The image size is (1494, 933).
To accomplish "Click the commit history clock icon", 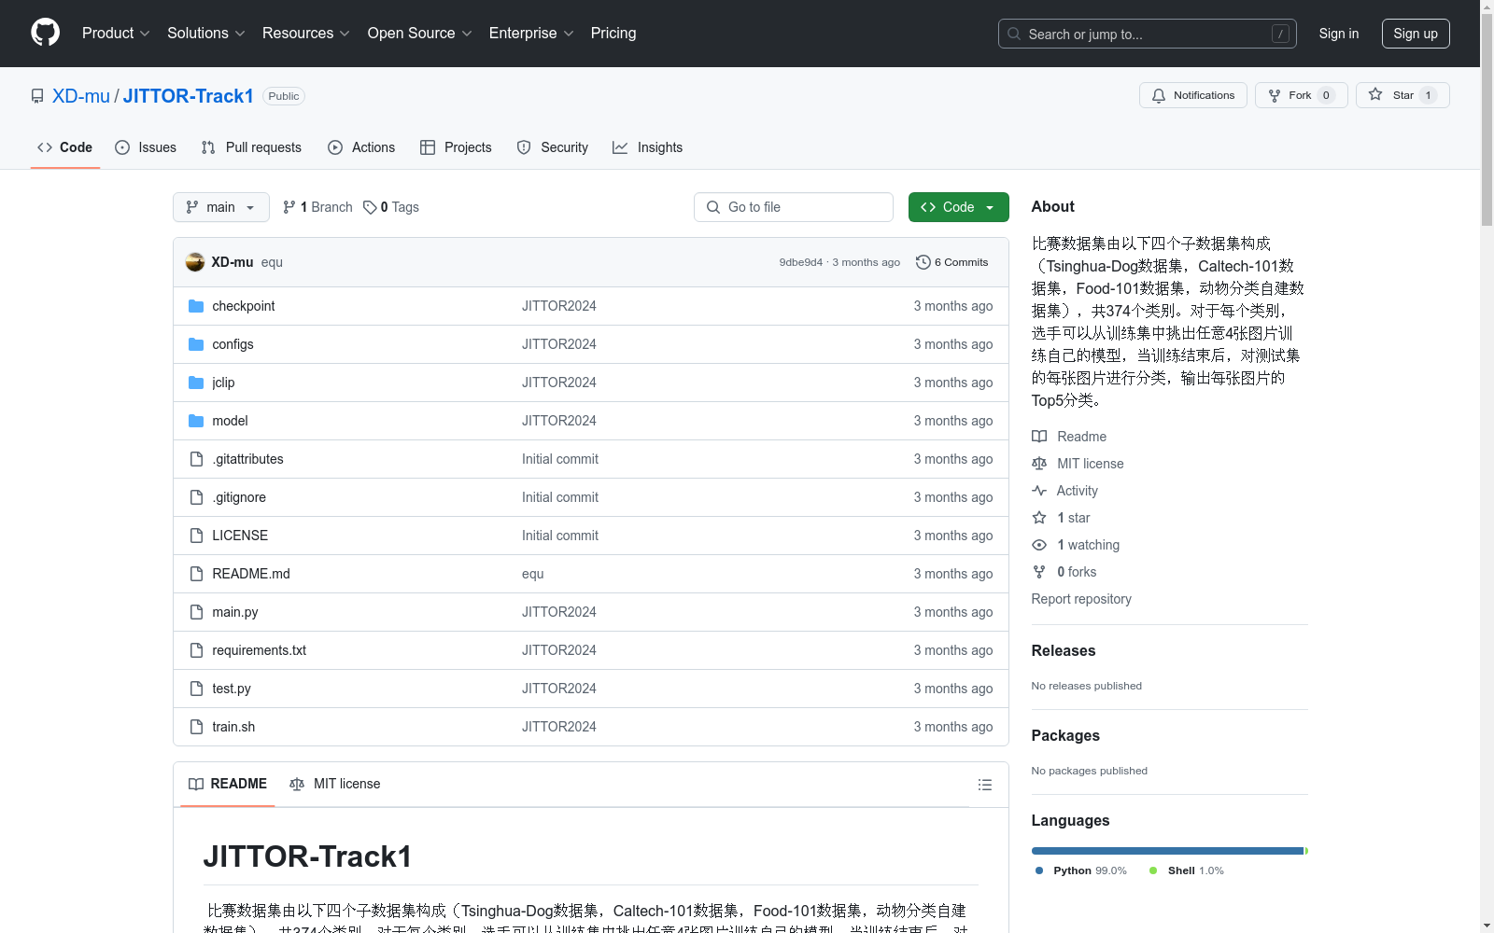I will tap(923, 262).
